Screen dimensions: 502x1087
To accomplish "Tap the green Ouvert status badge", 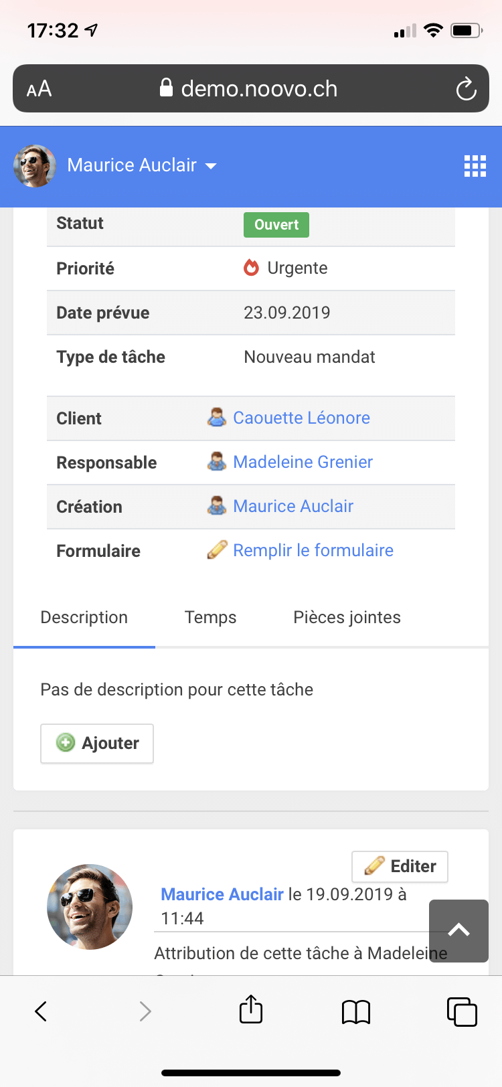I will (276, 225).
